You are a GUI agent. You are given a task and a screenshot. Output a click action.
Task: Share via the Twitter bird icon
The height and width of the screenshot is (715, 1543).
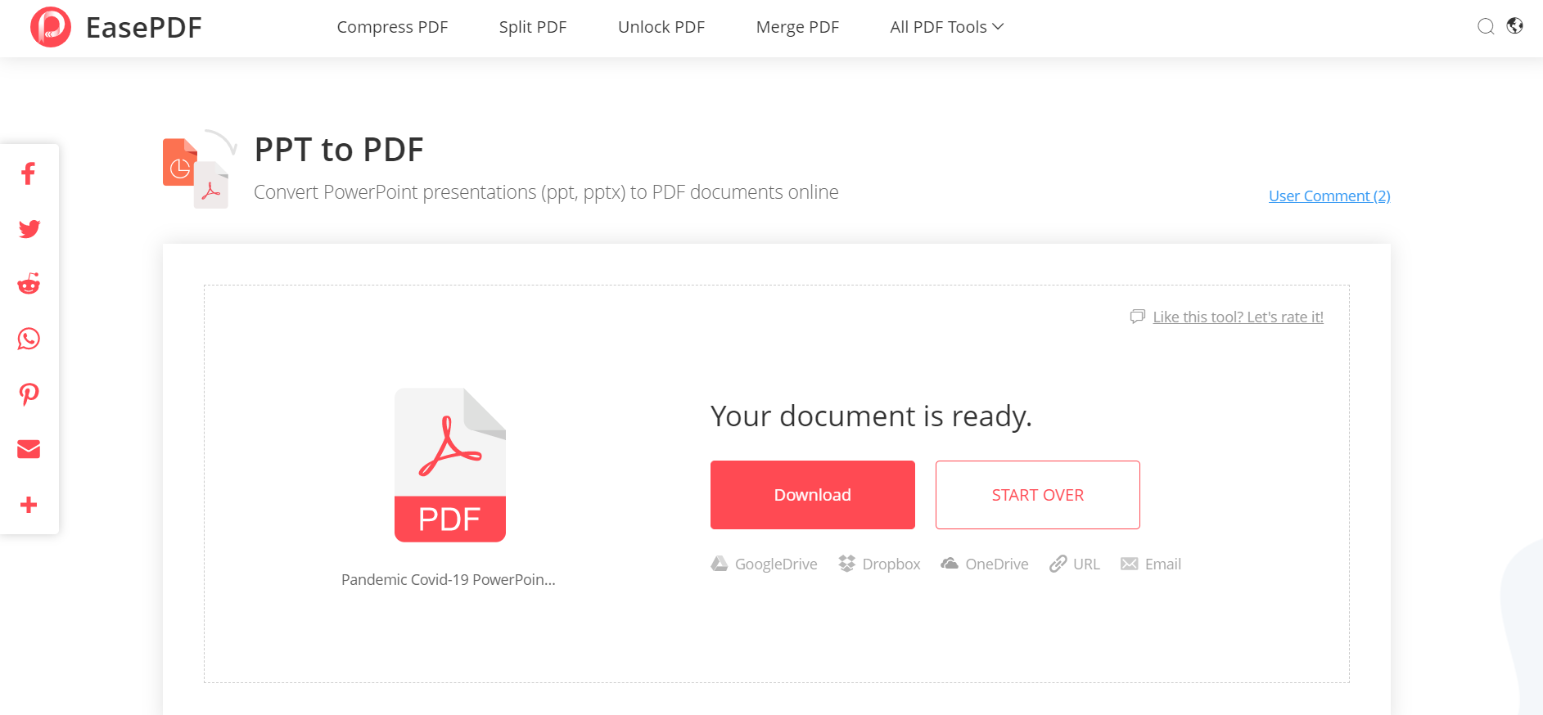click(x=29, y=229)
